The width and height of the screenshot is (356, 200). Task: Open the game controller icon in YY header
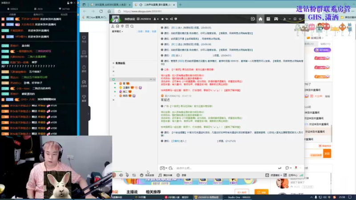(276, 19)
